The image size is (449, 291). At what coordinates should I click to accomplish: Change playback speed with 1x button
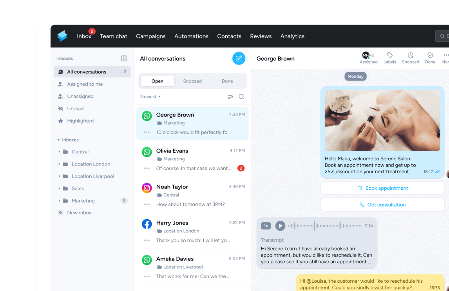point(266,226)
